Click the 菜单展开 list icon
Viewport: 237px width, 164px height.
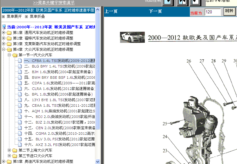[x=3, y=16]
